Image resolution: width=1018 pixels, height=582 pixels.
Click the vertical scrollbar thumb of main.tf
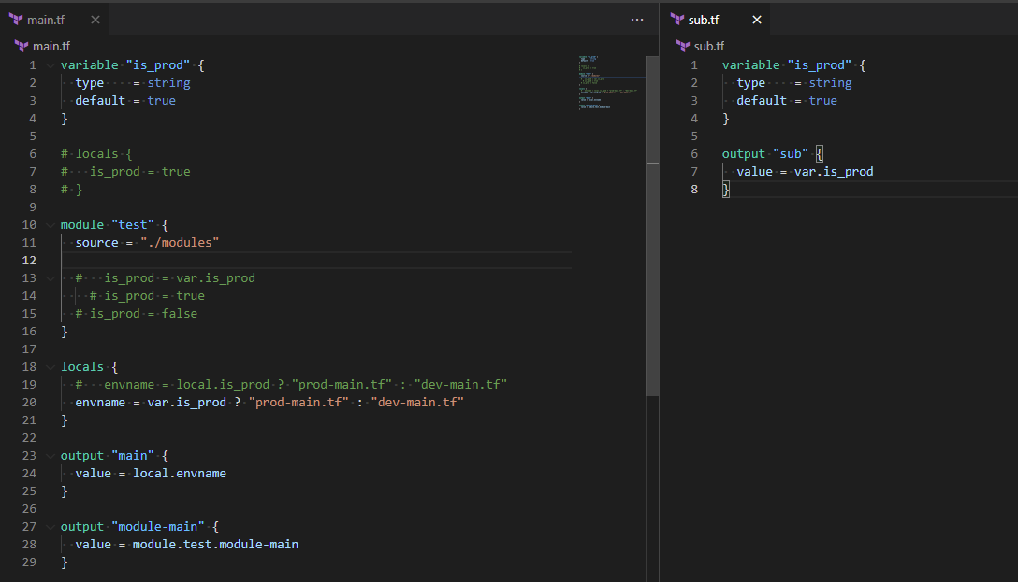652,225
